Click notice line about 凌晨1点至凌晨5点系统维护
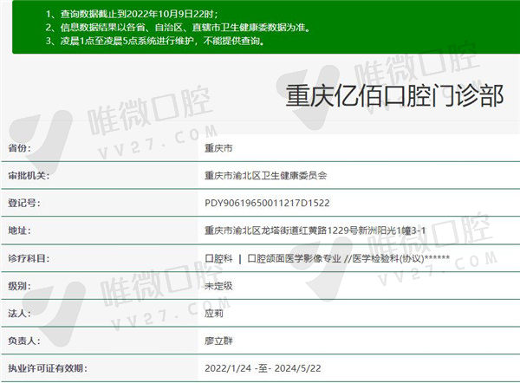Image resolution: width=520 pixels, height=383 pixels. click(x=155, y=41)
